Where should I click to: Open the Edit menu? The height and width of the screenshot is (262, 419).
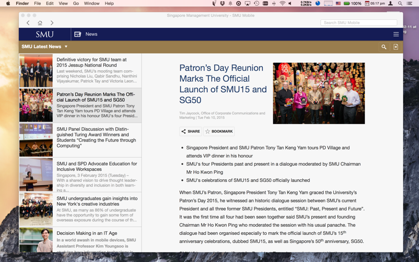(x=50, y=3)
